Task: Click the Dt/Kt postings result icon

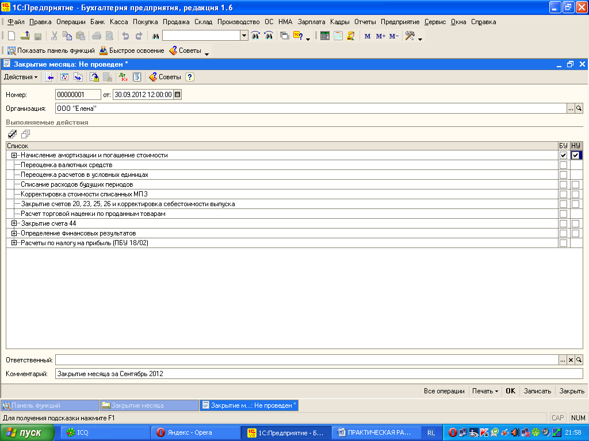Action: pyautogui.click(x=123, y=77)
